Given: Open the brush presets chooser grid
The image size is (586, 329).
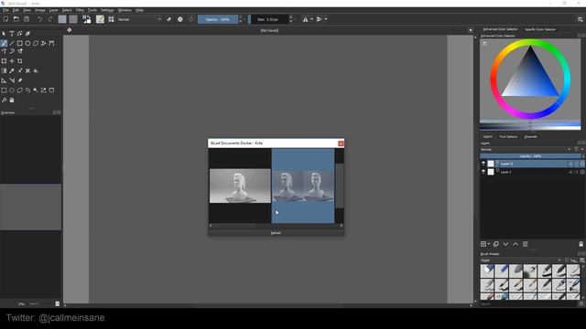Looking at the screenshot, I should click(111, 19).
